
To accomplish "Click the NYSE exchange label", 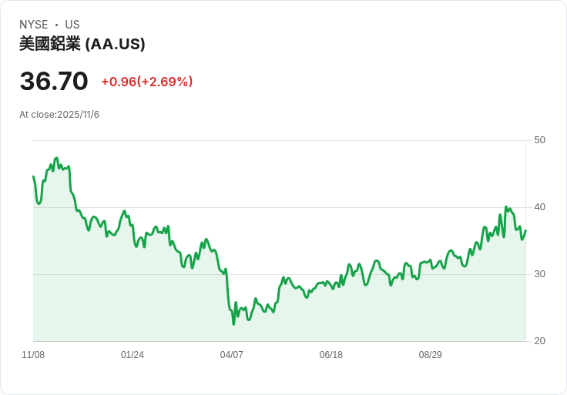I will (33, 25).
